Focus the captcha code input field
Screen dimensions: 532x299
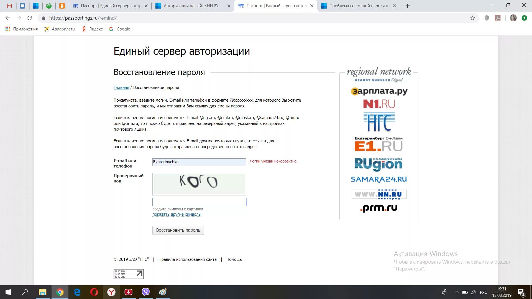(199, 202)
